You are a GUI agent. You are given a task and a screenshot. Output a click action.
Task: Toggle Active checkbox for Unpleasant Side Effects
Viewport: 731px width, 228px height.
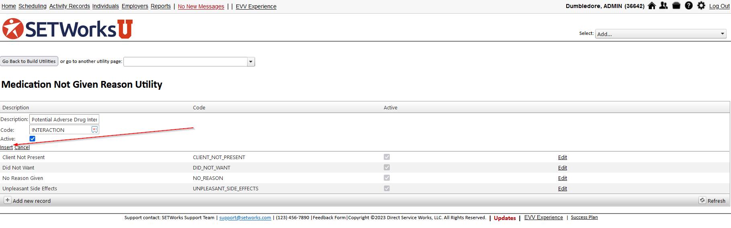point(387,188)
